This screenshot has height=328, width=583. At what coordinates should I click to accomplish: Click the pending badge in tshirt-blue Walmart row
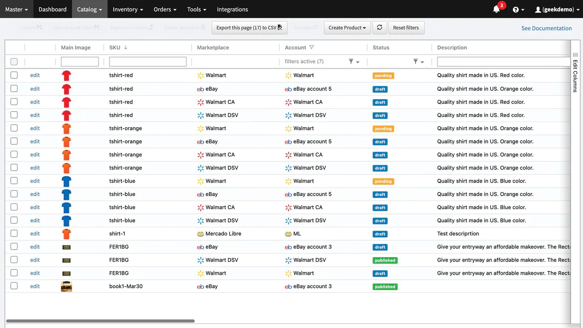383,181
